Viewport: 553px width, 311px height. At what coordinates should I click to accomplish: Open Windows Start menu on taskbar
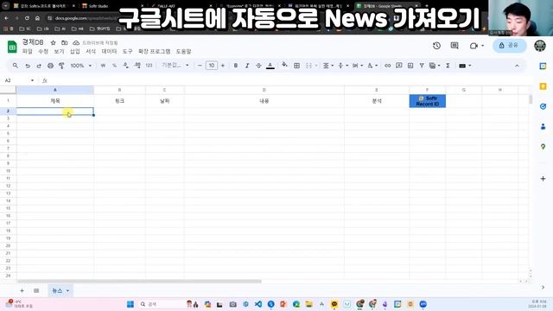pyautogui.click(x=130, y=304)
